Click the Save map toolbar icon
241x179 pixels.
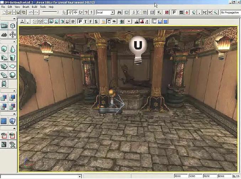tap(18, 12)
